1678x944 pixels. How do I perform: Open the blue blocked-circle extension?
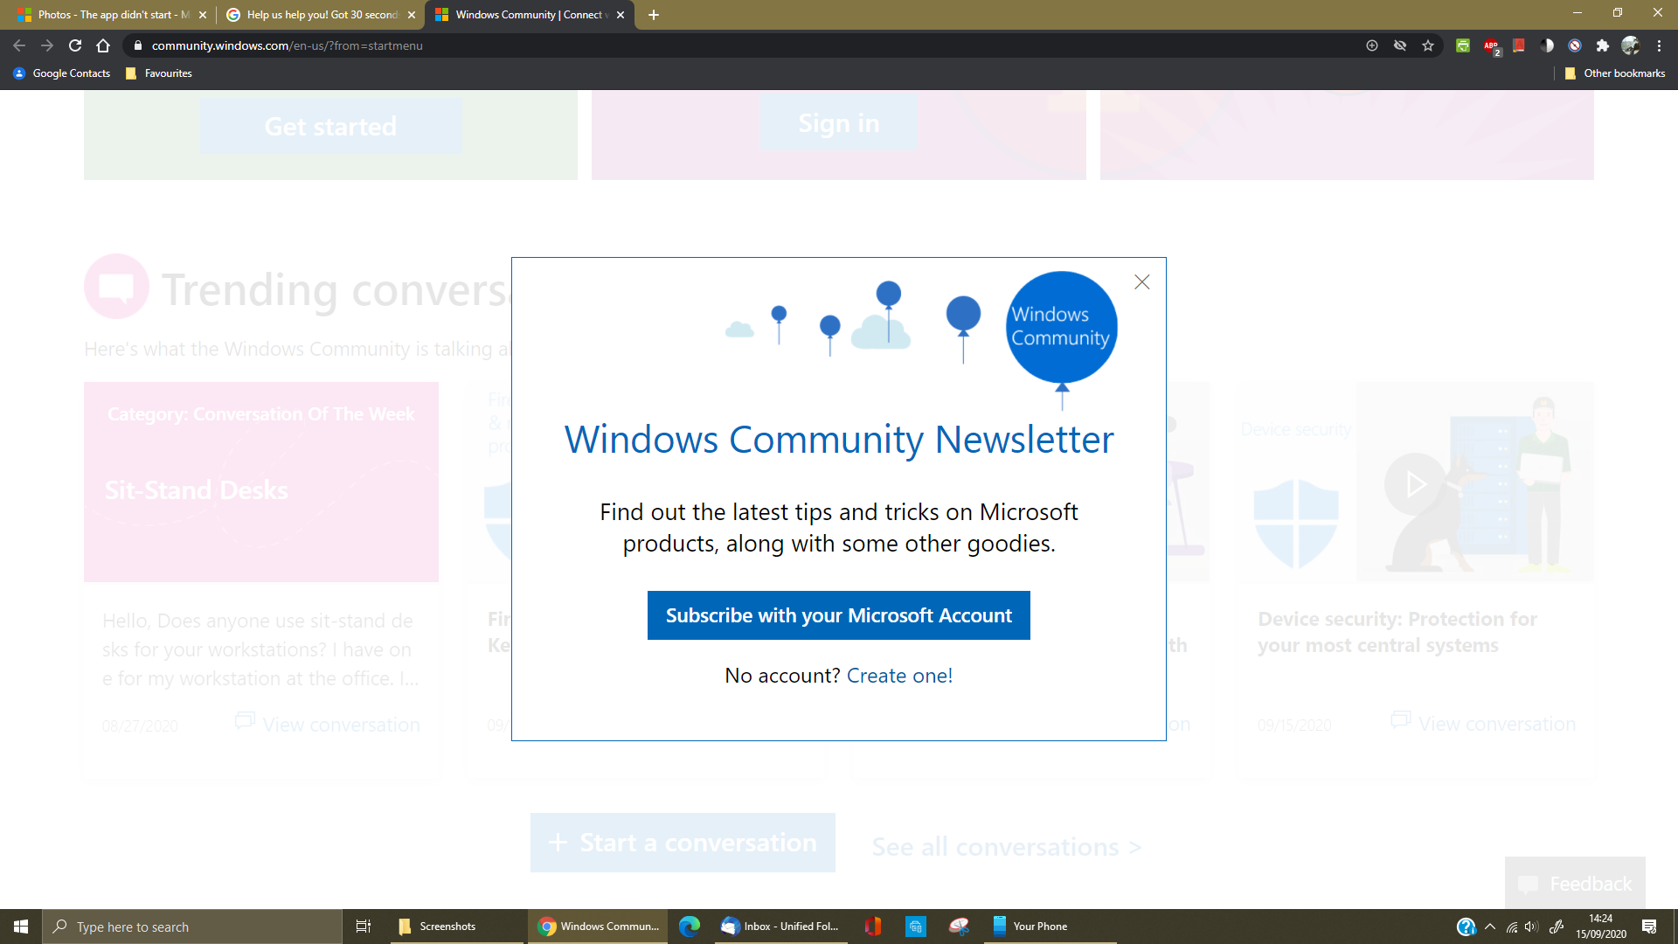1575,45
